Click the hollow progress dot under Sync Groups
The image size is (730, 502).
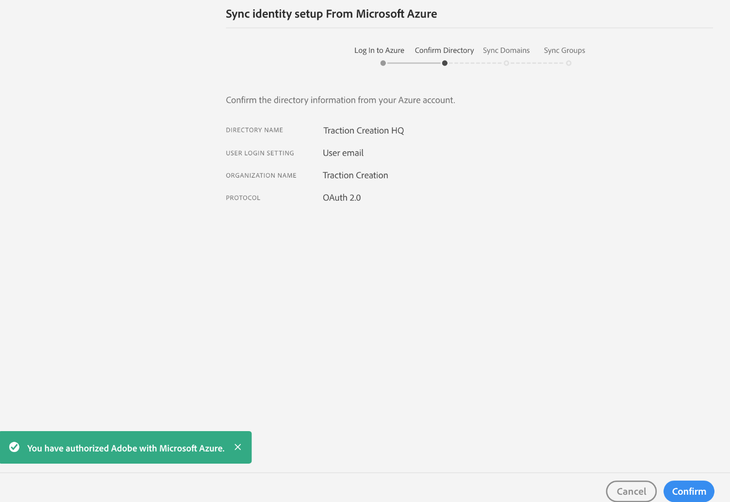[x=569, y=63]
